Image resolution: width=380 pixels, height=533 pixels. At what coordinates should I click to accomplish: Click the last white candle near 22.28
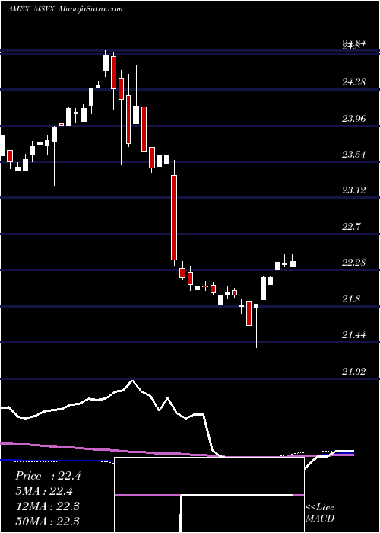292,264
